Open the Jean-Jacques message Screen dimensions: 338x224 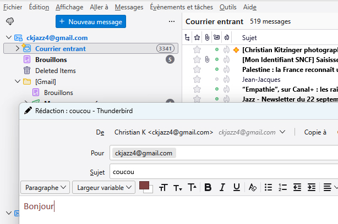[261, 80]
